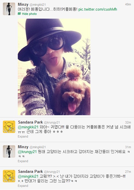Expand Sandara Park's 27m reply
This screenshot has width=134, height=190.
(23, 186)
